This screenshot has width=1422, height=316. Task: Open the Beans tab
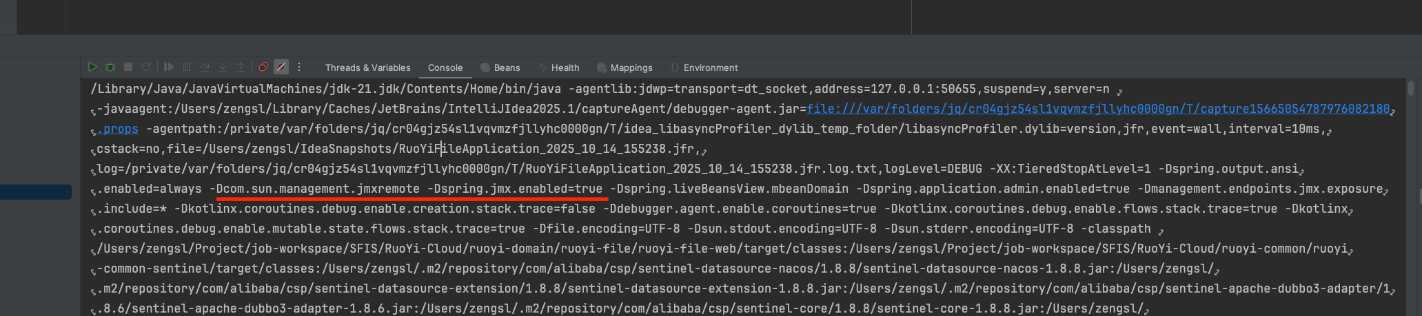tap(500, 68)
